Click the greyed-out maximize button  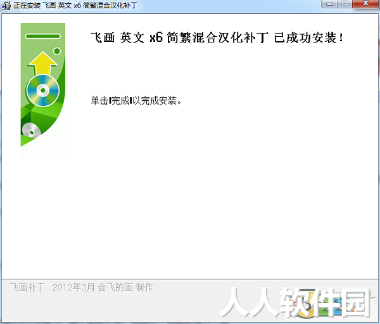[x=345, y=4]
